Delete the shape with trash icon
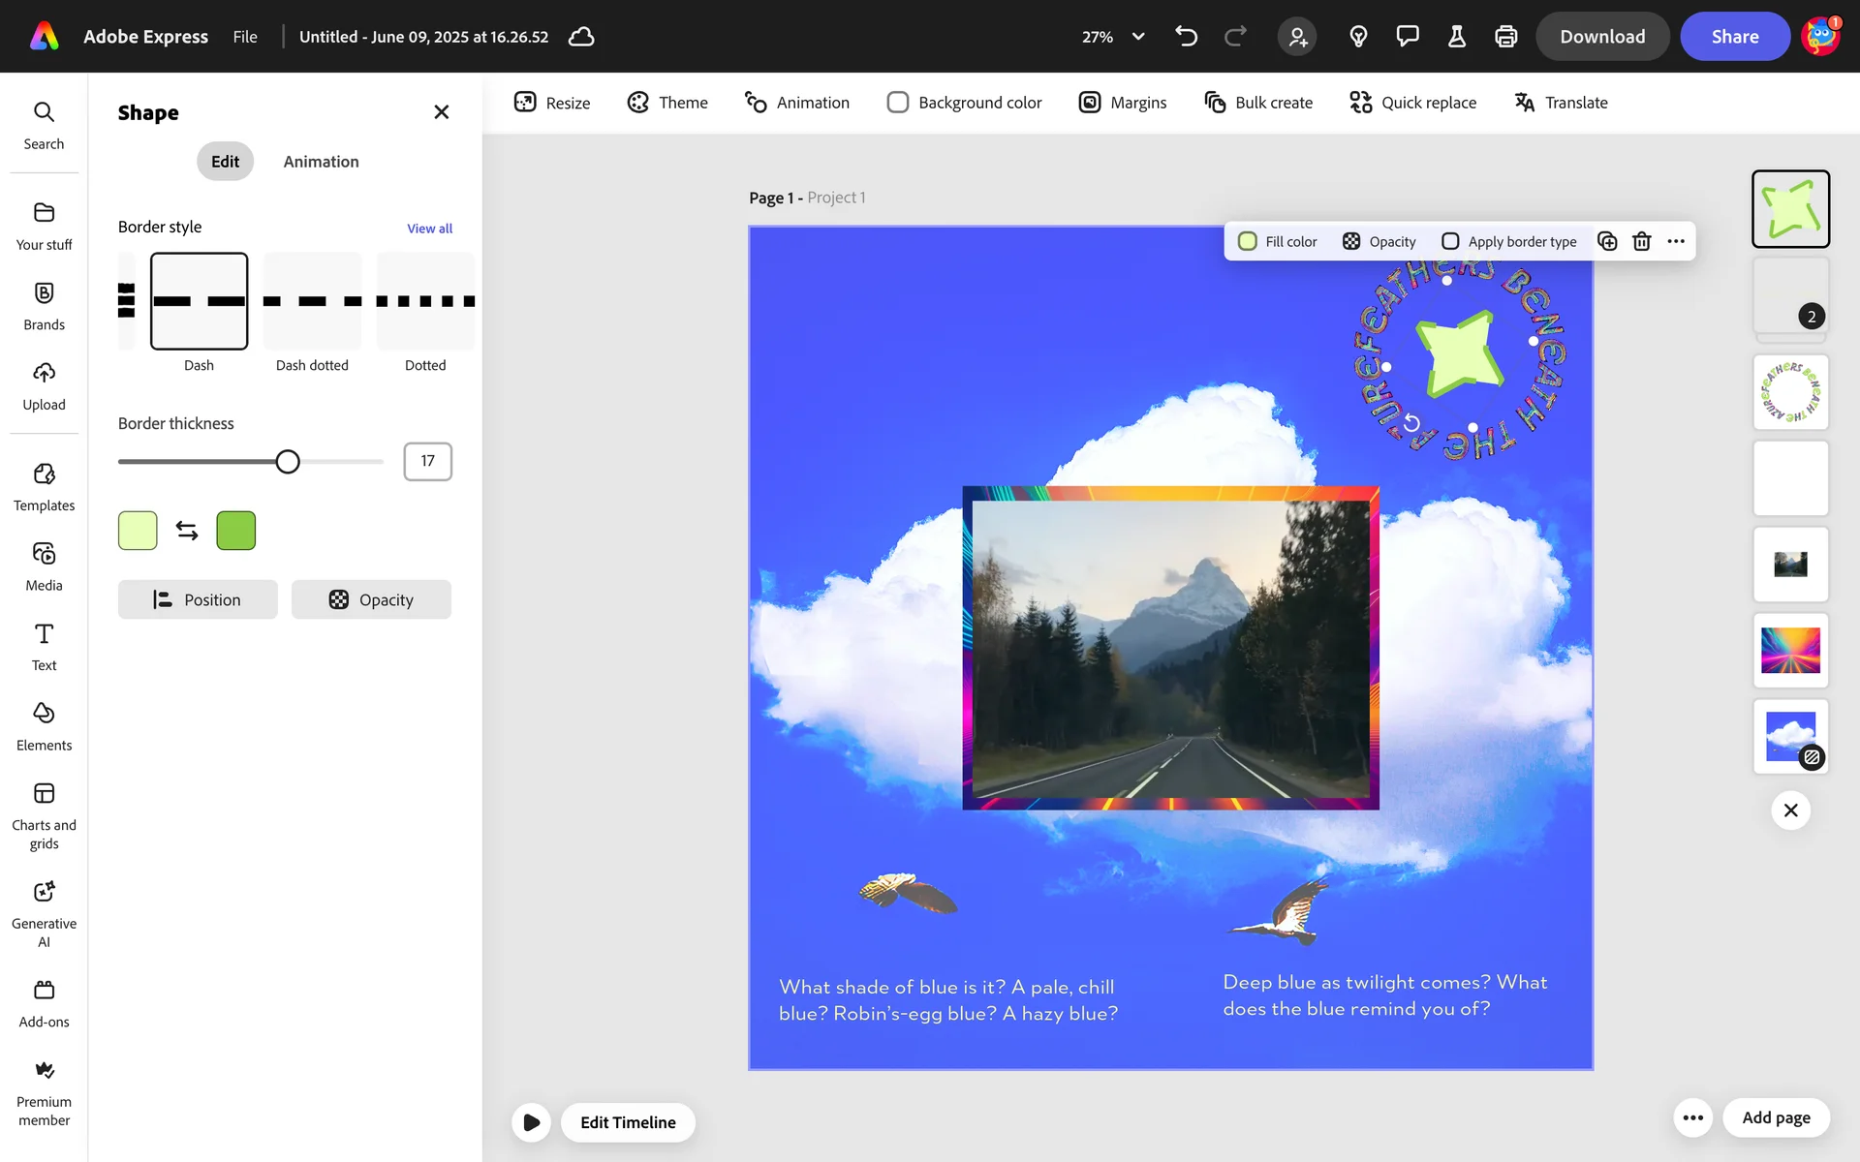Viewport: 1860px width, 1162px height. (x=1641, y=242)
